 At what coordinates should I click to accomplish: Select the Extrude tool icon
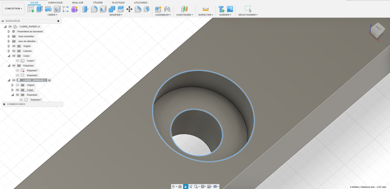tap(39, 9)
